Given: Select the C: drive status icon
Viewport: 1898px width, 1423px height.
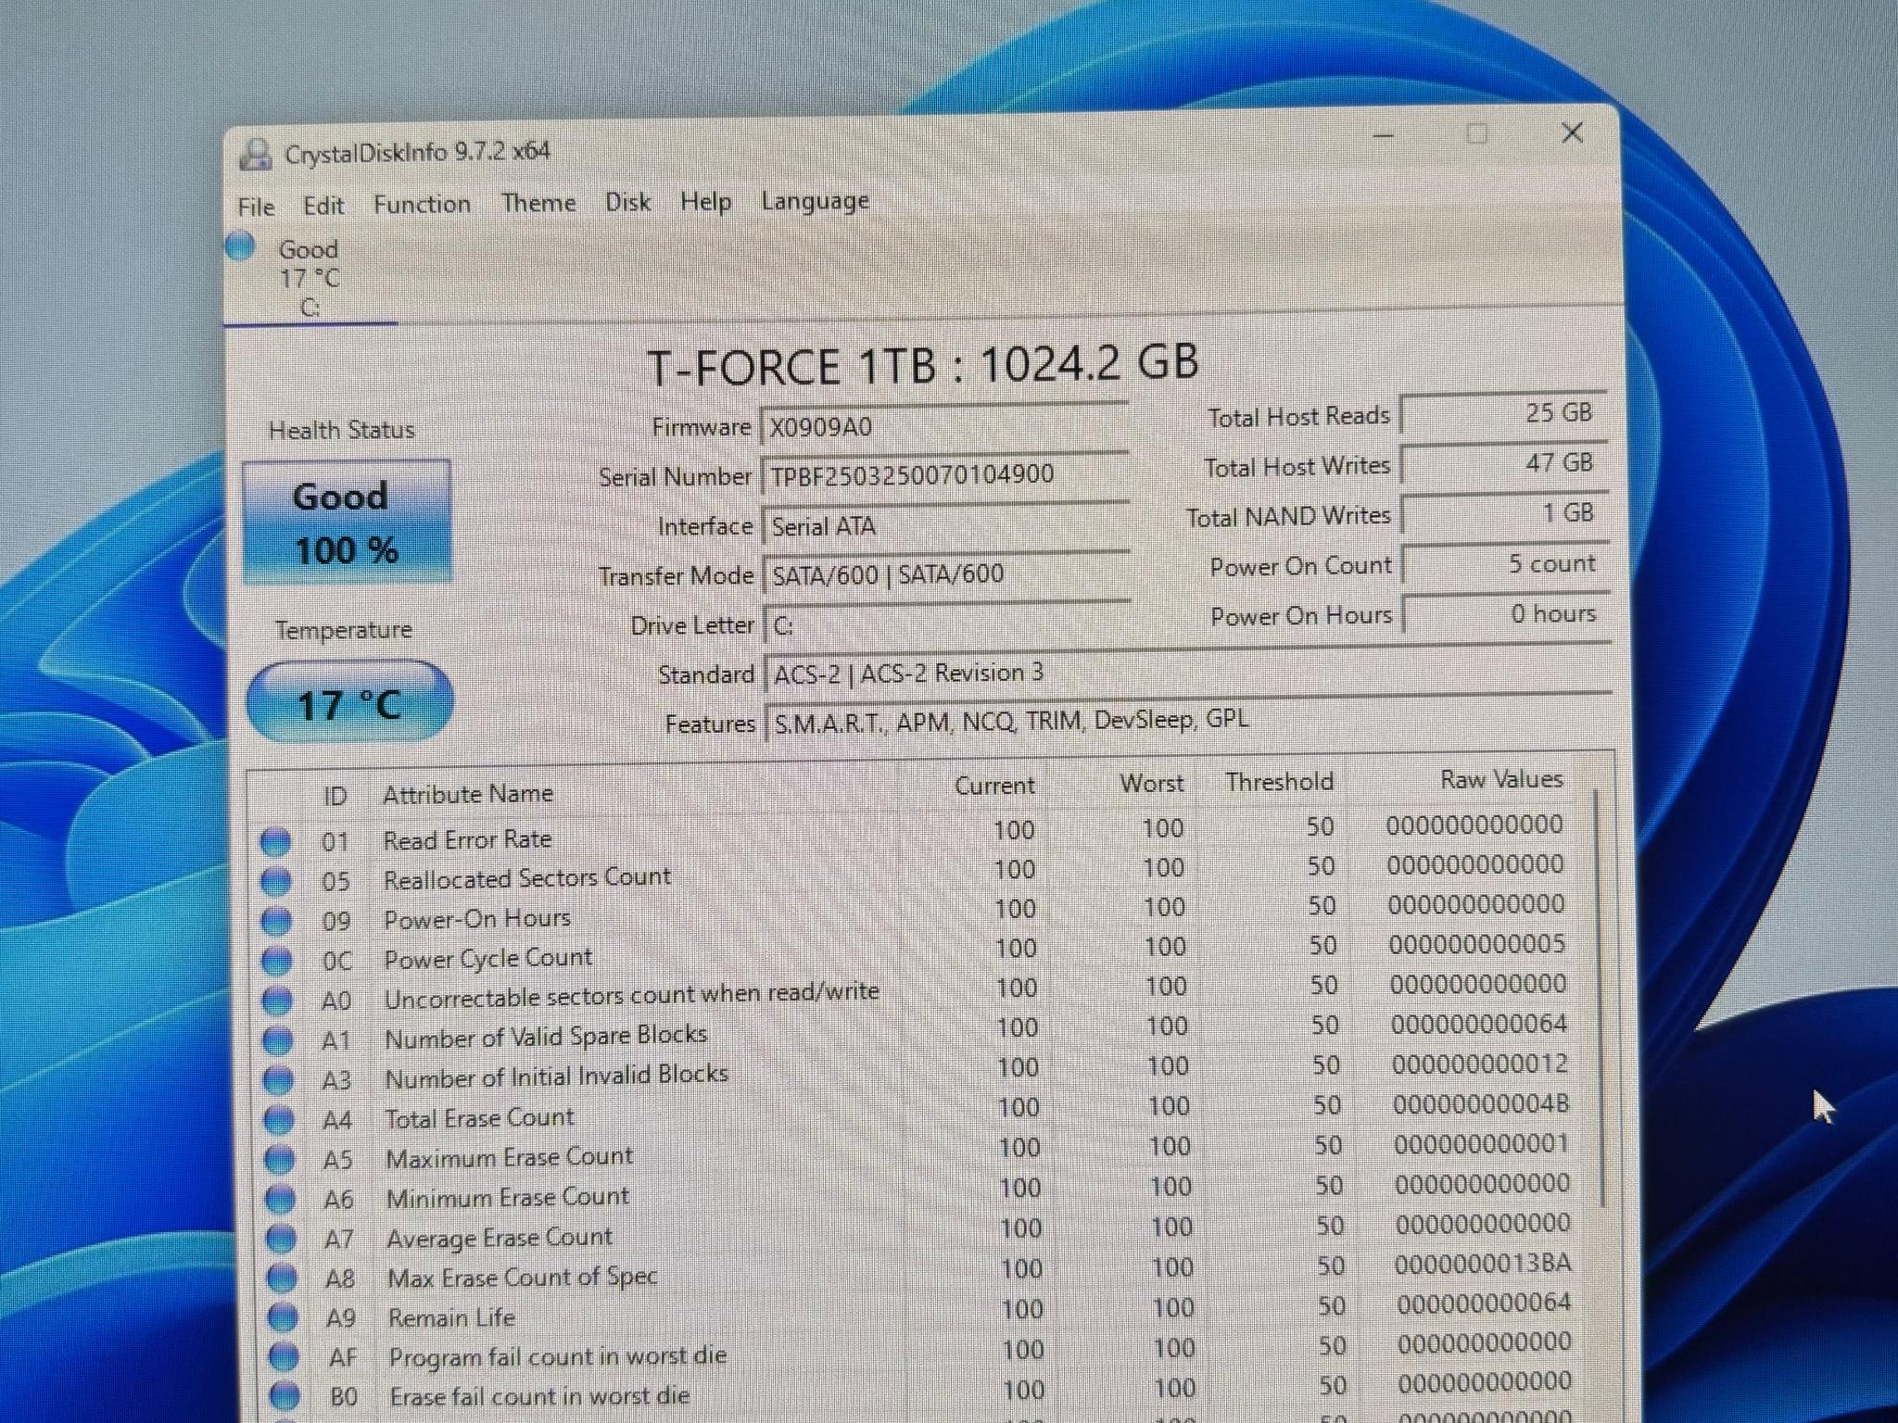Looking at the screenshot, I should coord(240,246).
